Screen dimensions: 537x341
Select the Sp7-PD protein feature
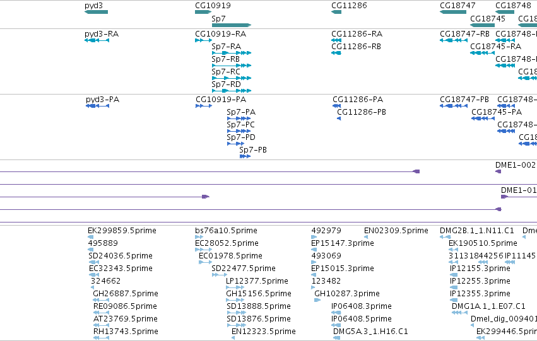point(235,144)
